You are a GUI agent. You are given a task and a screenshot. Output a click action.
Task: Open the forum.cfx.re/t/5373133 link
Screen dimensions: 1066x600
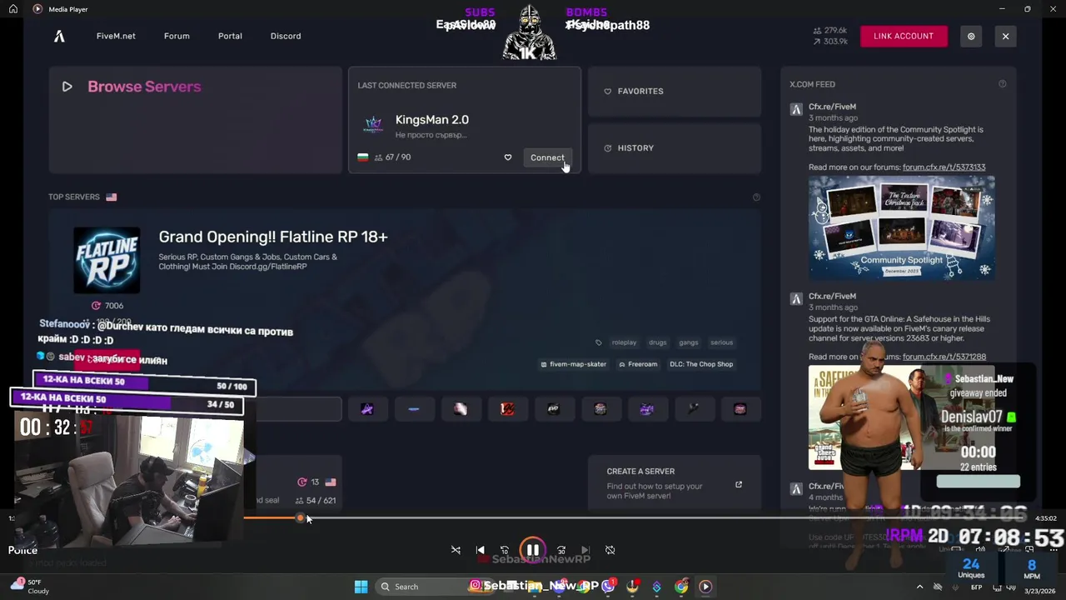(x=944, y=167)
